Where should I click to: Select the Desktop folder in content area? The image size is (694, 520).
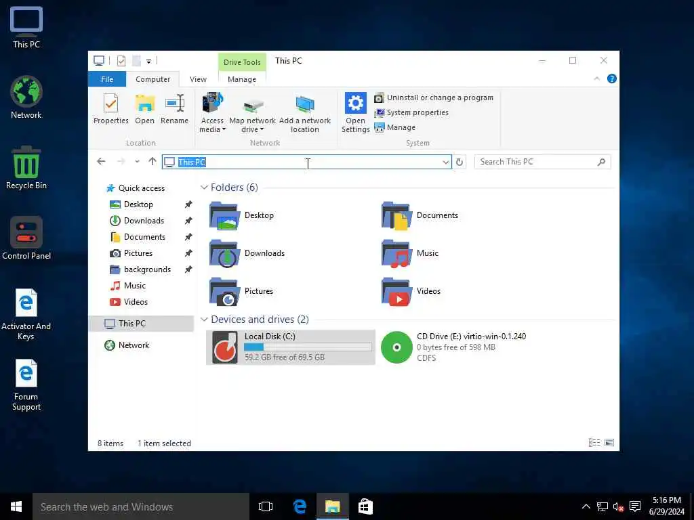click(x=242, y=215)
